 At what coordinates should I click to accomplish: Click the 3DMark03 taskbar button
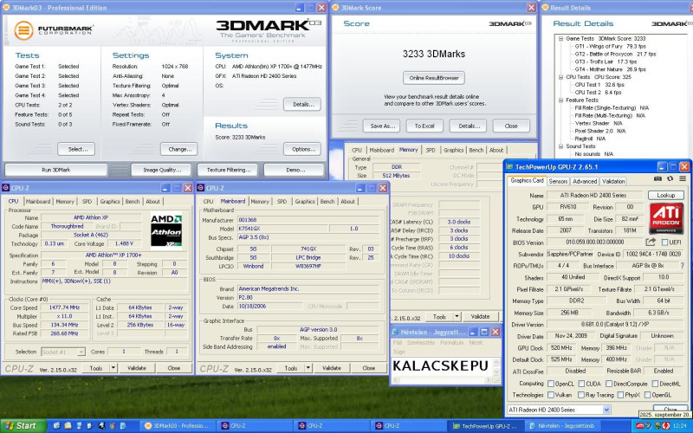click(x=178, y=426)
